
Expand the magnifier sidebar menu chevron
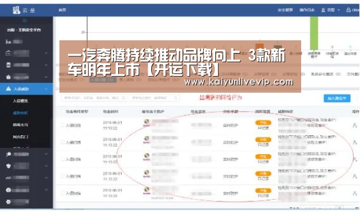point(46,154)
